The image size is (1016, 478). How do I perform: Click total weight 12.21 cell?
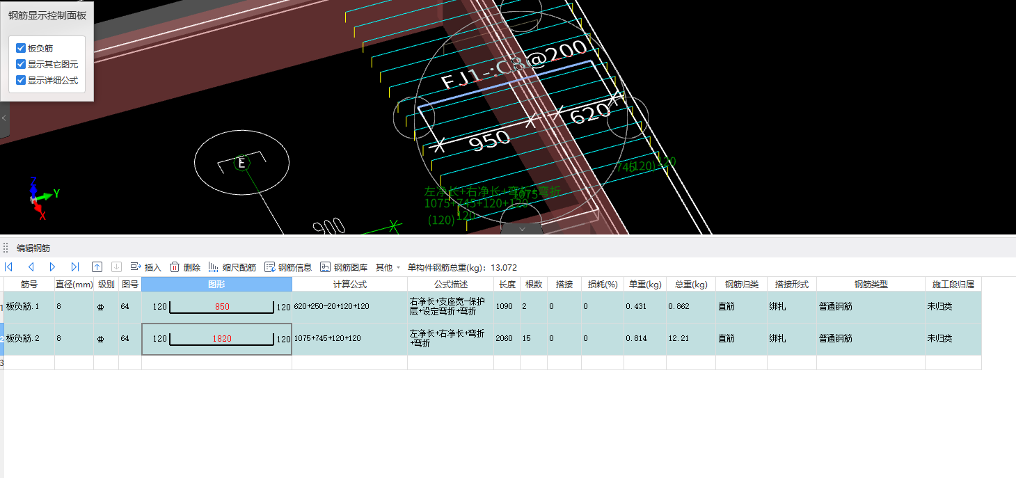point(691,339)
